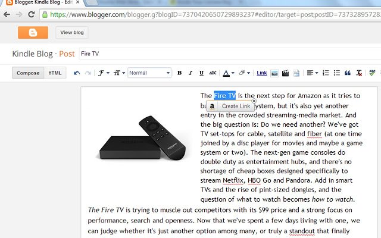
Task: Insert an image using the image icon
Action: [x=274, y=73]
